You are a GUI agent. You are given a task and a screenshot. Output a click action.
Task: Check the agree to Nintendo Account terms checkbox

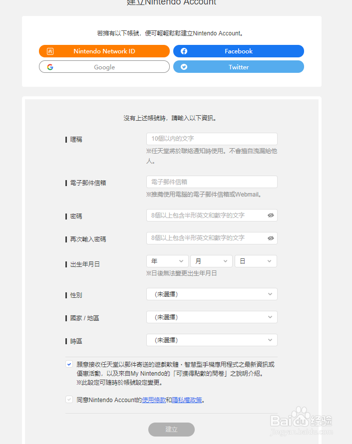(x=69, y=400)
